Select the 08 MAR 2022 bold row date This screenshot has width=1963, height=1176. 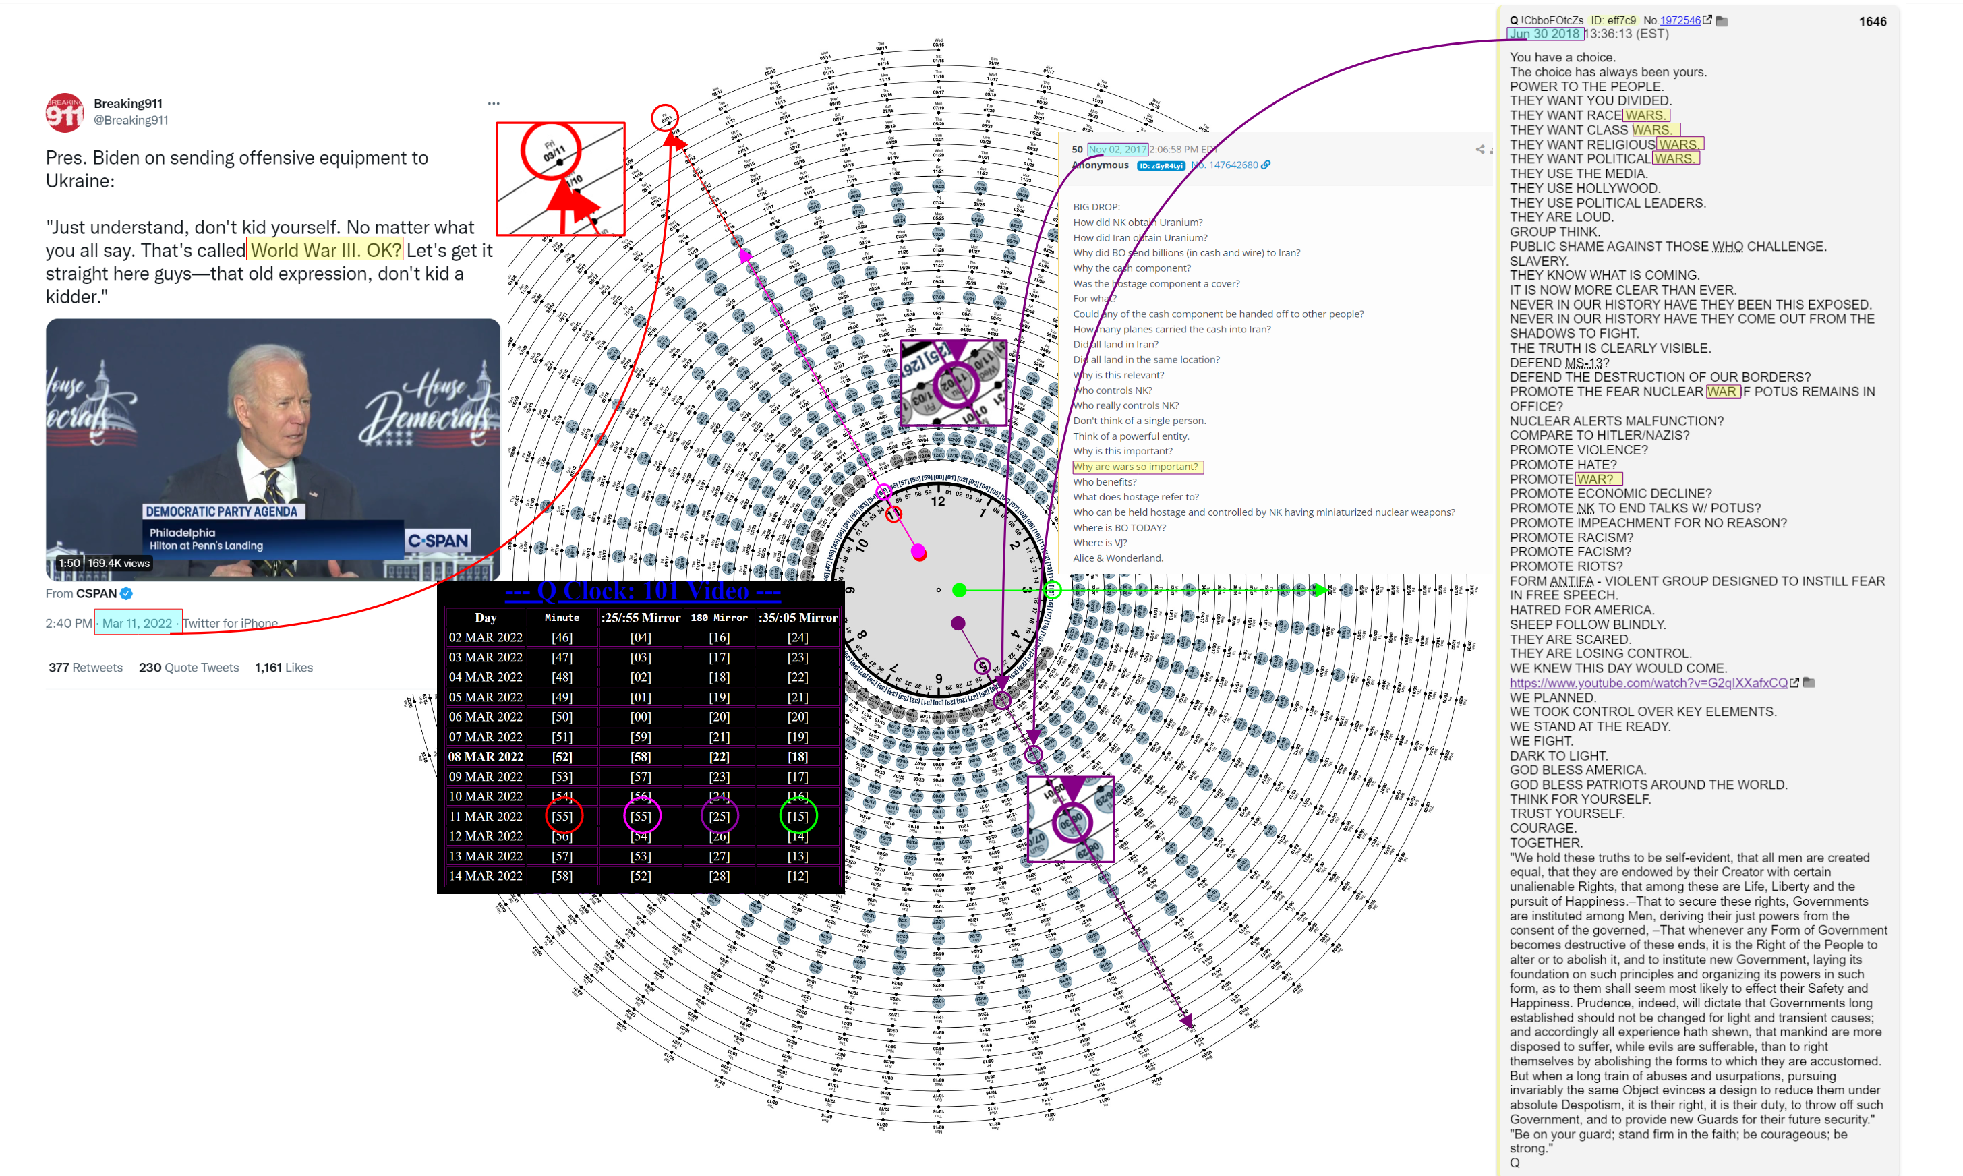[x=486, y=756]
